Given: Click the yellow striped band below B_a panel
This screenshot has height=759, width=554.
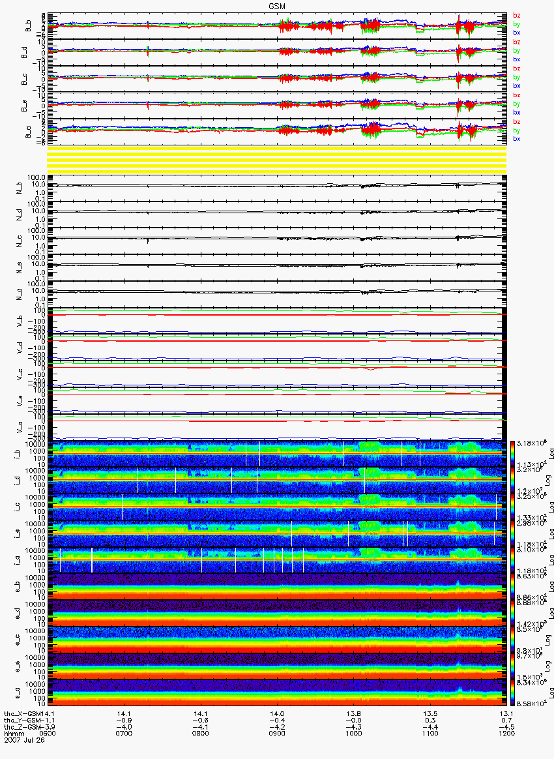Looking at the screenshot, I should [x=277, y=159].
